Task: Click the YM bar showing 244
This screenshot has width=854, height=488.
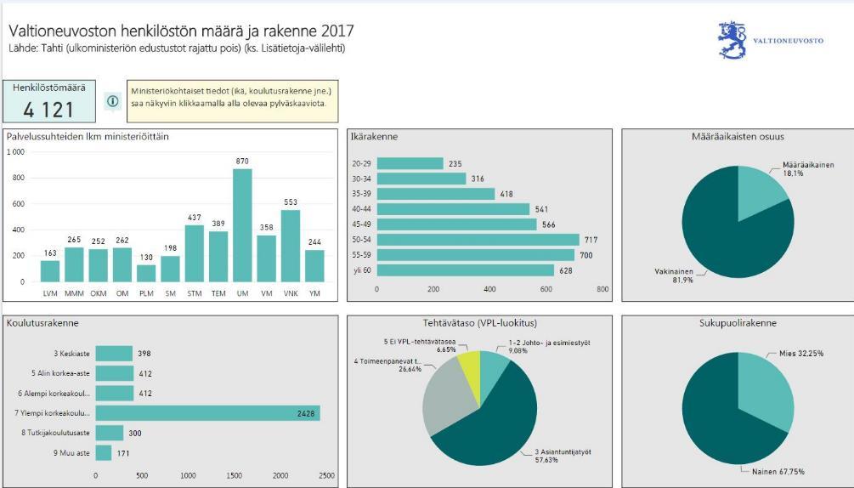Action: click(314, 266)
